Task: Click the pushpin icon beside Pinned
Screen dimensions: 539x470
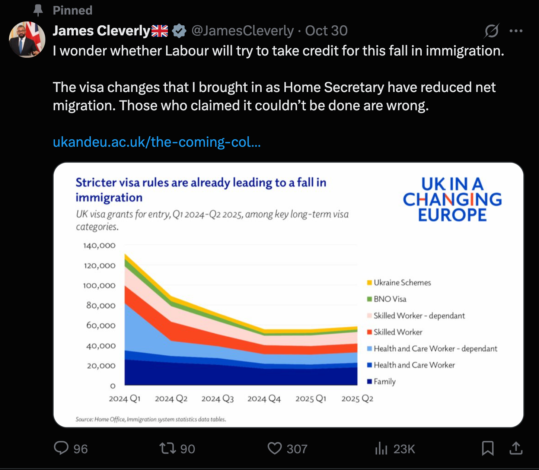Action: tap(38, 10)
